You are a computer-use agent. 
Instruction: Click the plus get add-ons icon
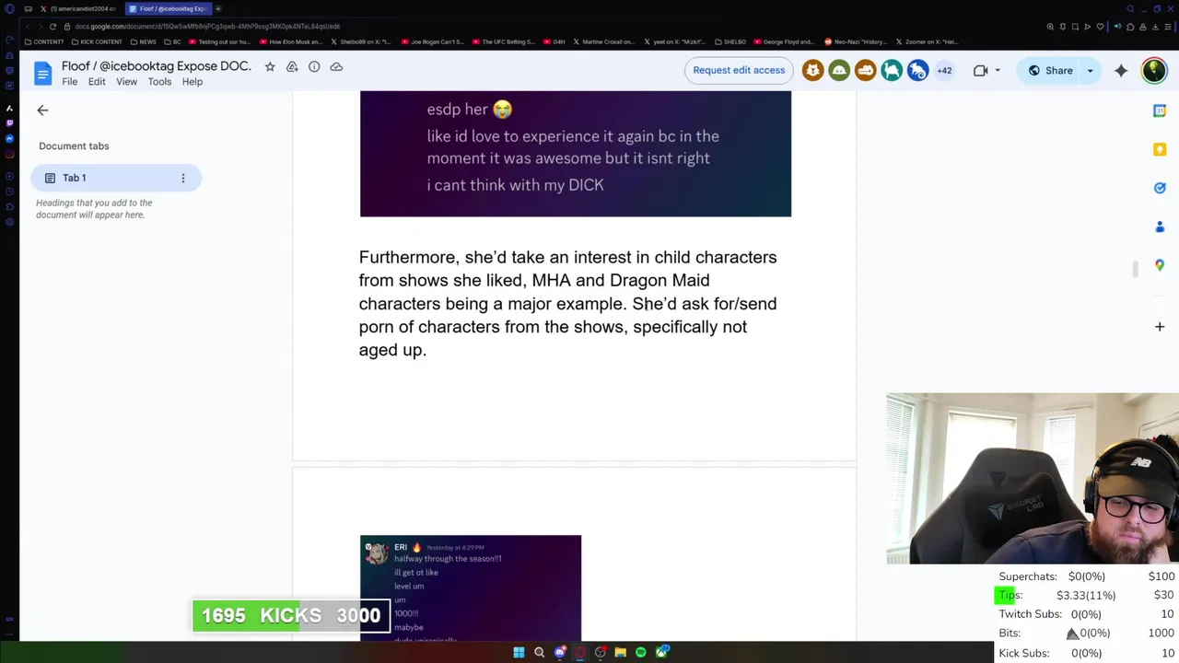(1160, 326)
